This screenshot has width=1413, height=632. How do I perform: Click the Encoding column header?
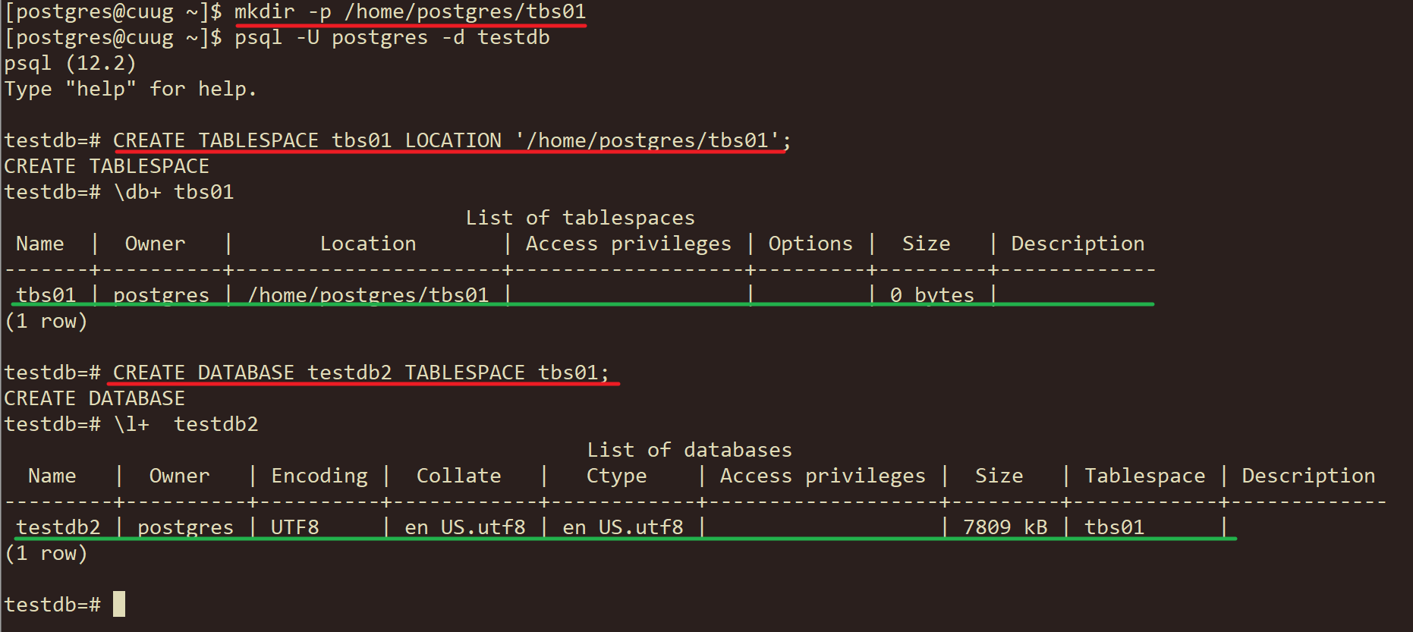pyautogui.click(x=319, y=476)
